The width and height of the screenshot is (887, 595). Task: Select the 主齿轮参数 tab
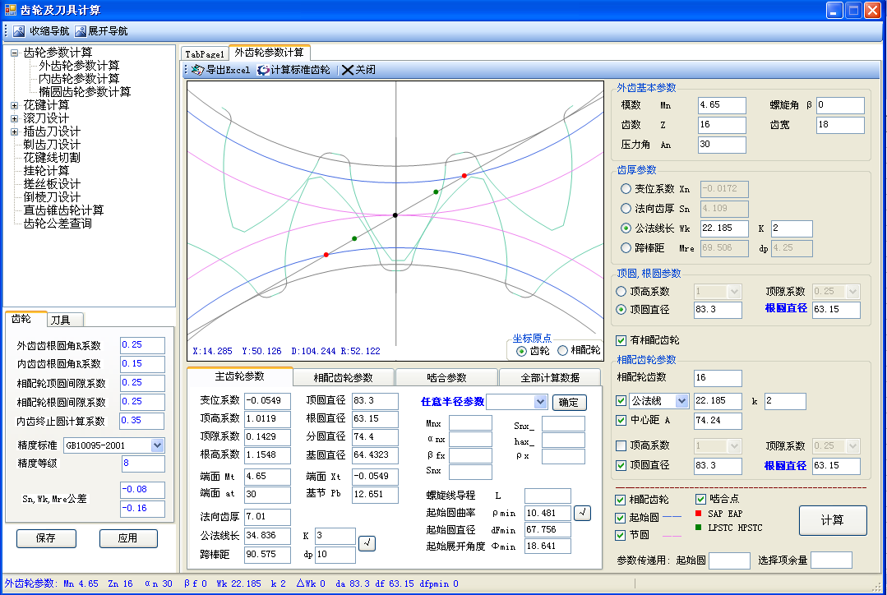point(239,376)
